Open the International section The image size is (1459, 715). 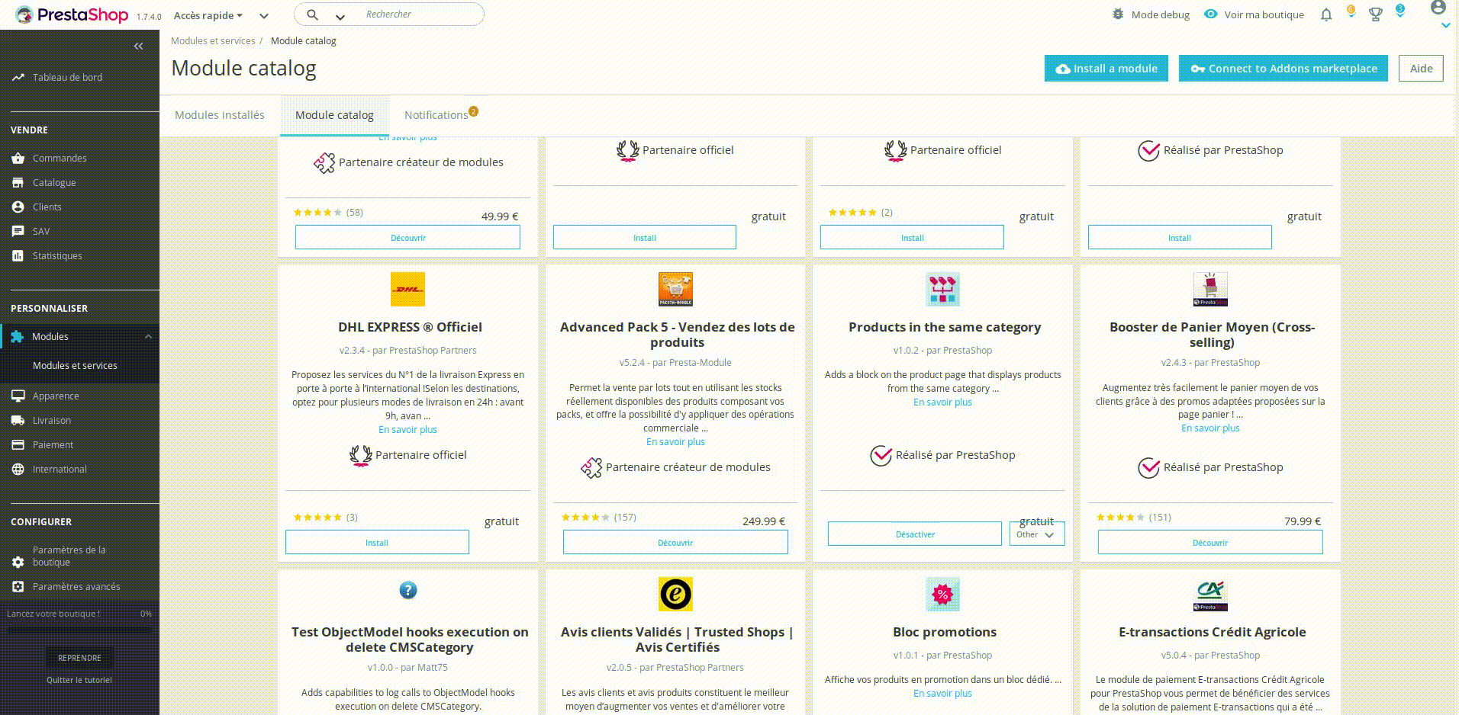(x=60, y=469)
